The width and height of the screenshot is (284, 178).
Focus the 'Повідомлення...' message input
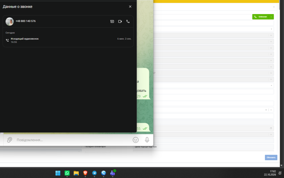pos(72,140)
